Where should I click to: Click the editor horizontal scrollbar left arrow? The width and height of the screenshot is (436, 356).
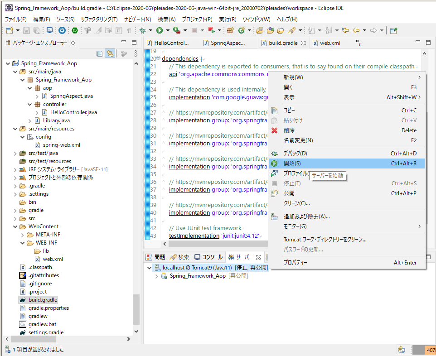[x=165, y=244]
